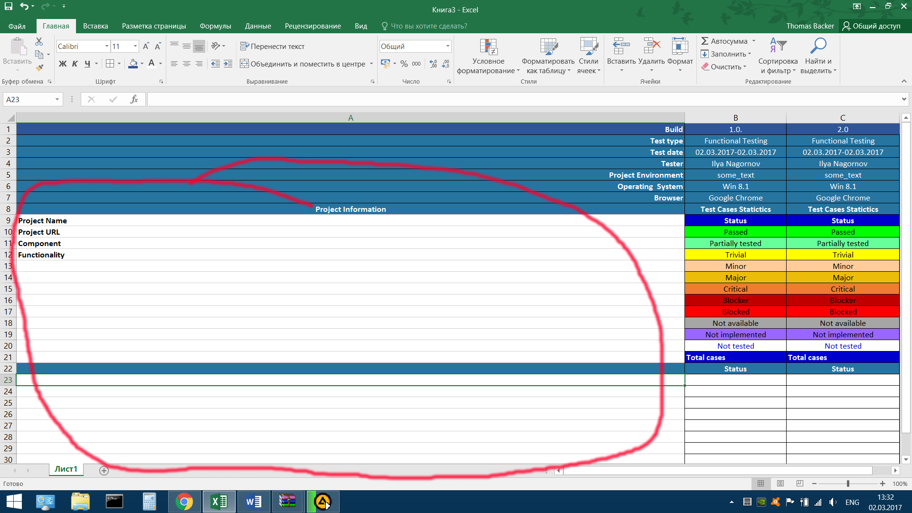Click the Что вы хотите сделать search field

click(x=424, y=26)
